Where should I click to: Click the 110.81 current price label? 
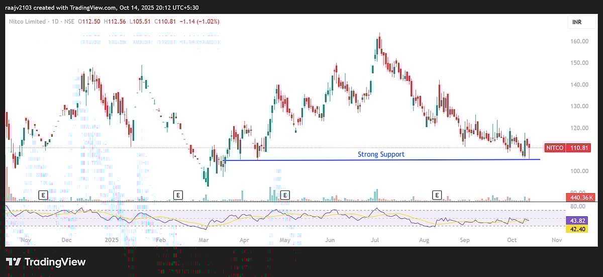(578, 148)
